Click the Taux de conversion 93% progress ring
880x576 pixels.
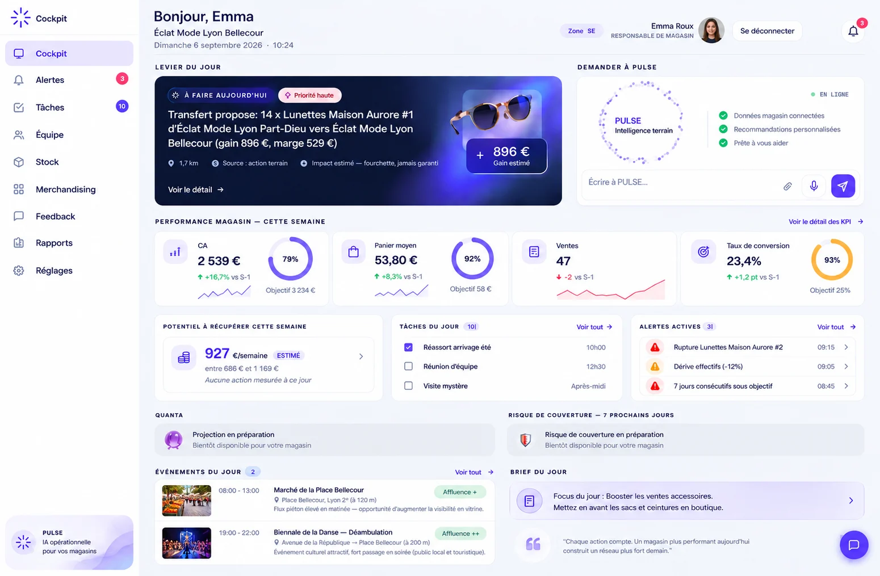[832, 260]
